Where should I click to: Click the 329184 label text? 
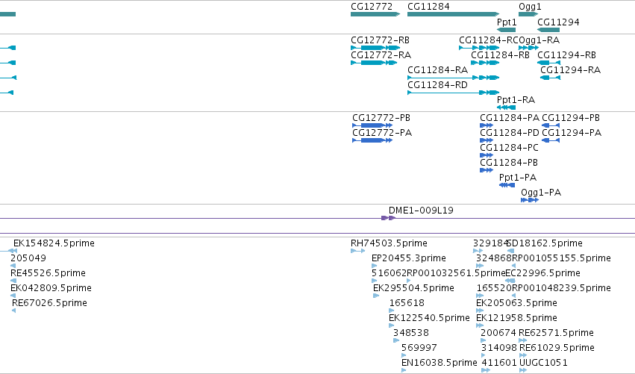pos(490,243)
